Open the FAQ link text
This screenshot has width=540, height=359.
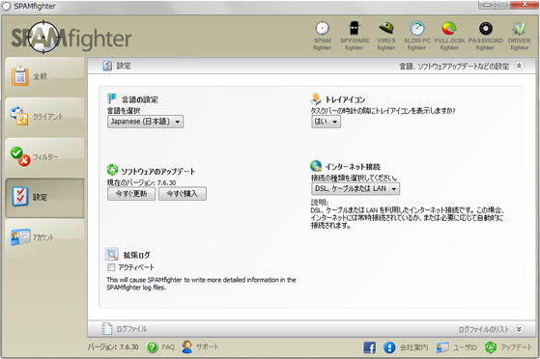(168, 347)
